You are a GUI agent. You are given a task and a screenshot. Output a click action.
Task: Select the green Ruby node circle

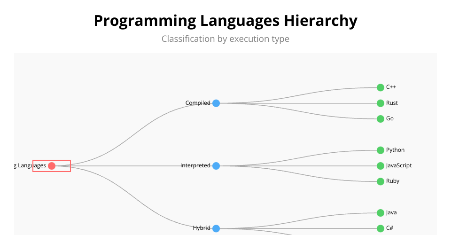[x=381, y=181]
